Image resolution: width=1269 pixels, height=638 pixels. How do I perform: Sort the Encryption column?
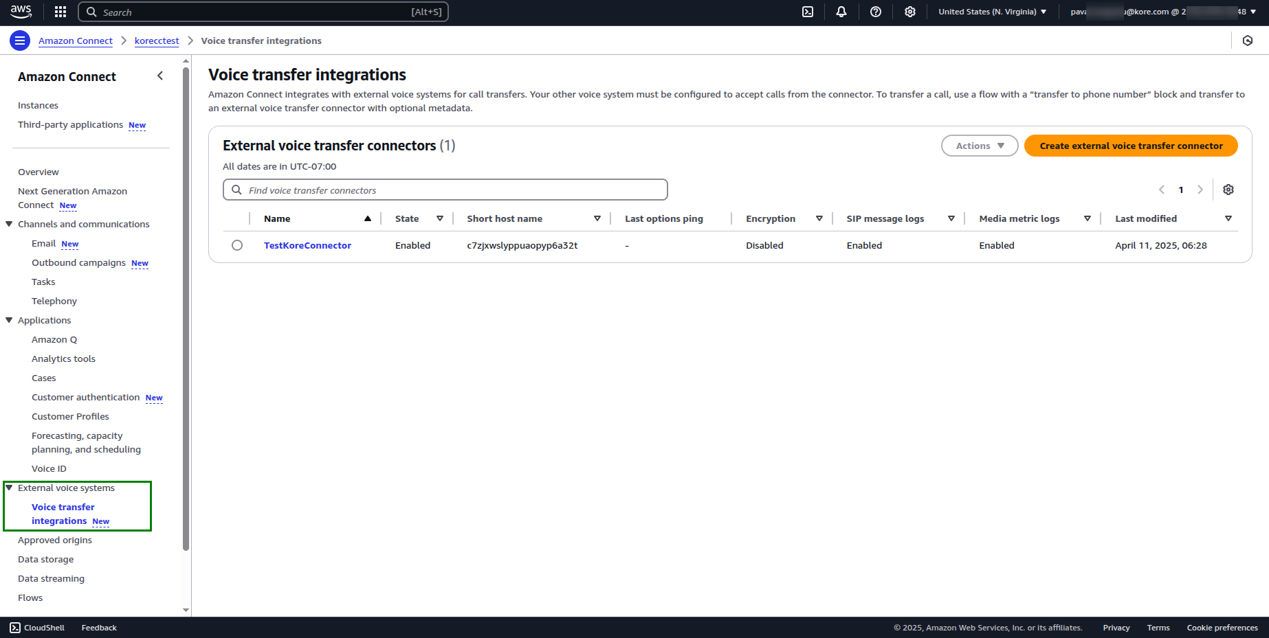pyautogui.click(x=819, y=218)
